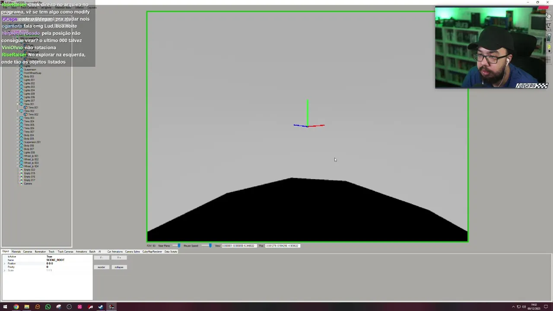Click the Pos coordinates field
This screenshot has width=553, height=311.
[283, 246]
